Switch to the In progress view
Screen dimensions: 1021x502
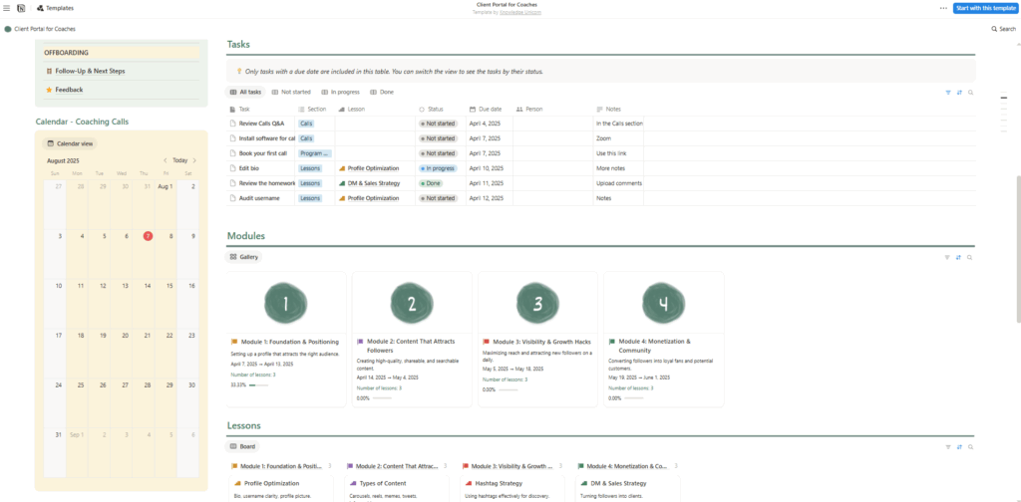[x=341, y=93]
